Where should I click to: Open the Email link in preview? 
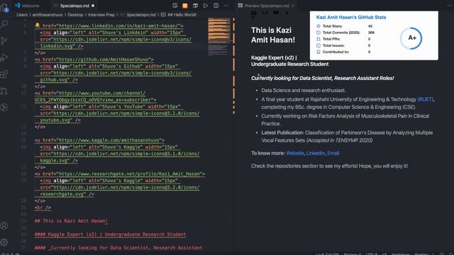tap(333, 153)
